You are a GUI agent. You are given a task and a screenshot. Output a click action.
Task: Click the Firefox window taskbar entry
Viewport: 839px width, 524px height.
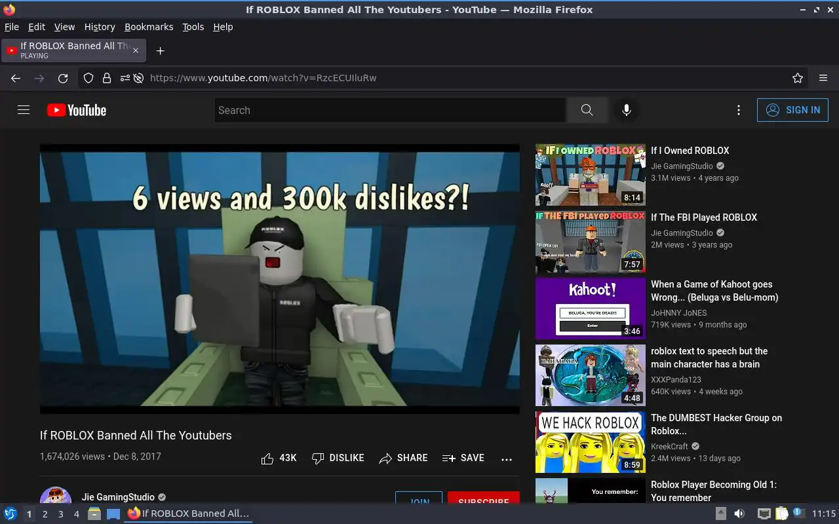(189, 514)
